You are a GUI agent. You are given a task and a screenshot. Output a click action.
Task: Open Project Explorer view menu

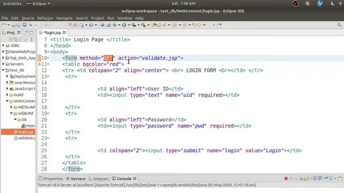pos(31,40)
